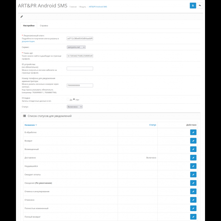Image resolution: width=221 pixels, height=221 pixels.
Task: Click pencil icon for 'Возврат' status
Action: click(x=193, y=141)
